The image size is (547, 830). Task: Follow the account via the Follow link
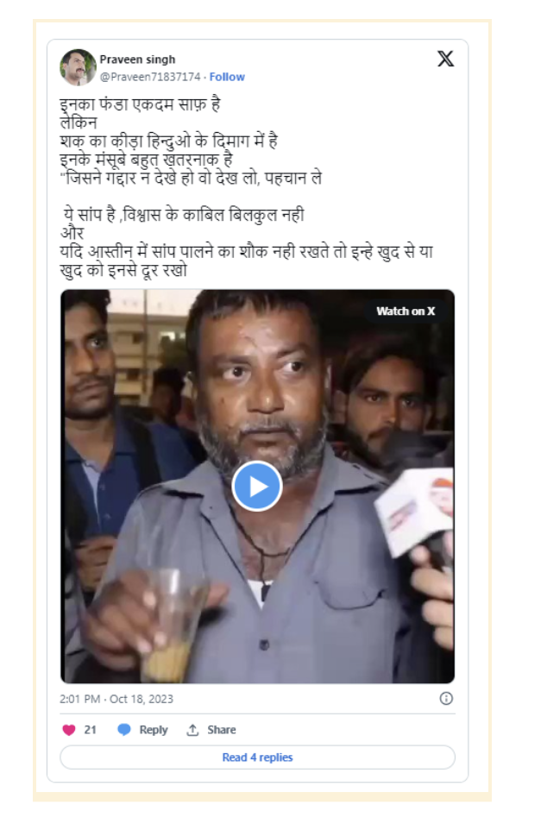point(227,77)
